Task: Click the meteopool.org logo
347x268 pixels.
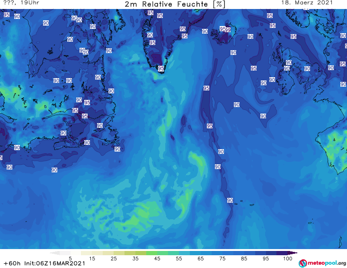Action: pyautogui.click(x=322, y=263)
